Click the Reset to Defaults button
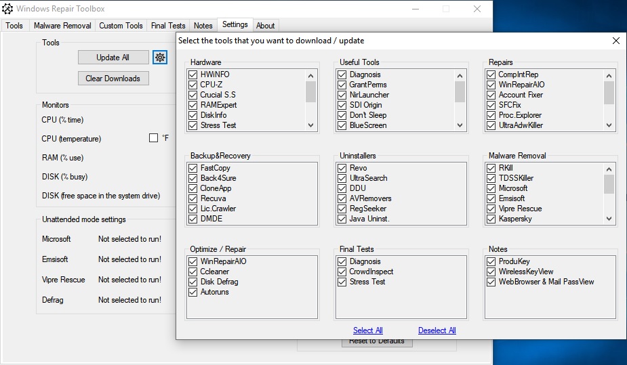Viewport: 627px width, 365px height. 377,343
